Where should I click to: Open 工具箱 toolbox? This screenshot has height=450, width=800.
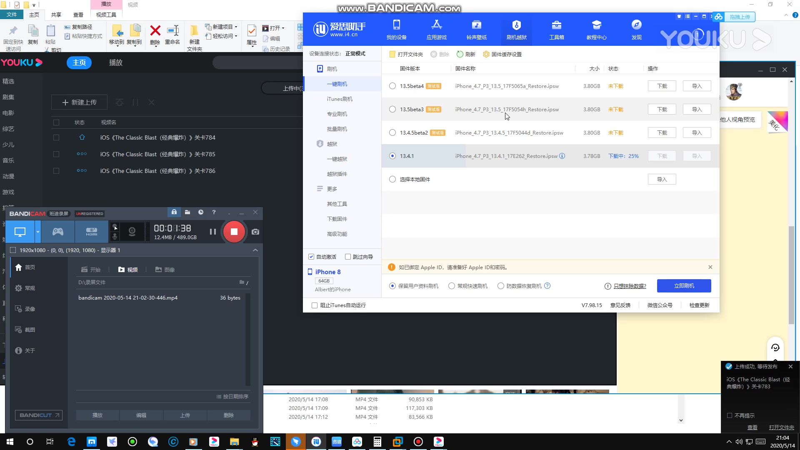[x=556, y=30]
